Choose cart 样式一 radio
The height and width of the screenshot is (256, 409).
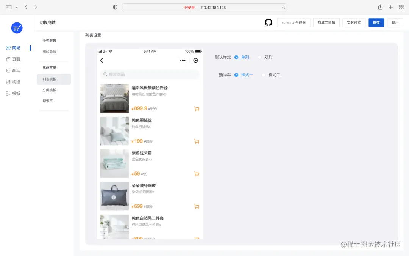click(x=236, y=75)
